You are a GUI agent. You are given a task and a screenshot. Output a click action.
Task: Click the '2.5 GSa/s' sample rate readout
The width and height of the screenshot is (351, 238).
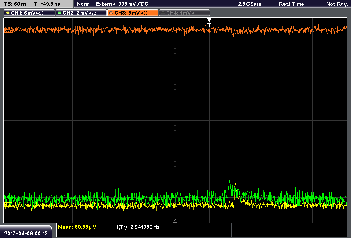[250, 4]
